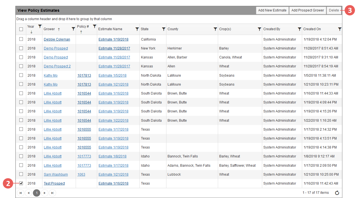Sort by the Year column header
The height and width of the screenshot is (198, 358).
pos(31,27)
